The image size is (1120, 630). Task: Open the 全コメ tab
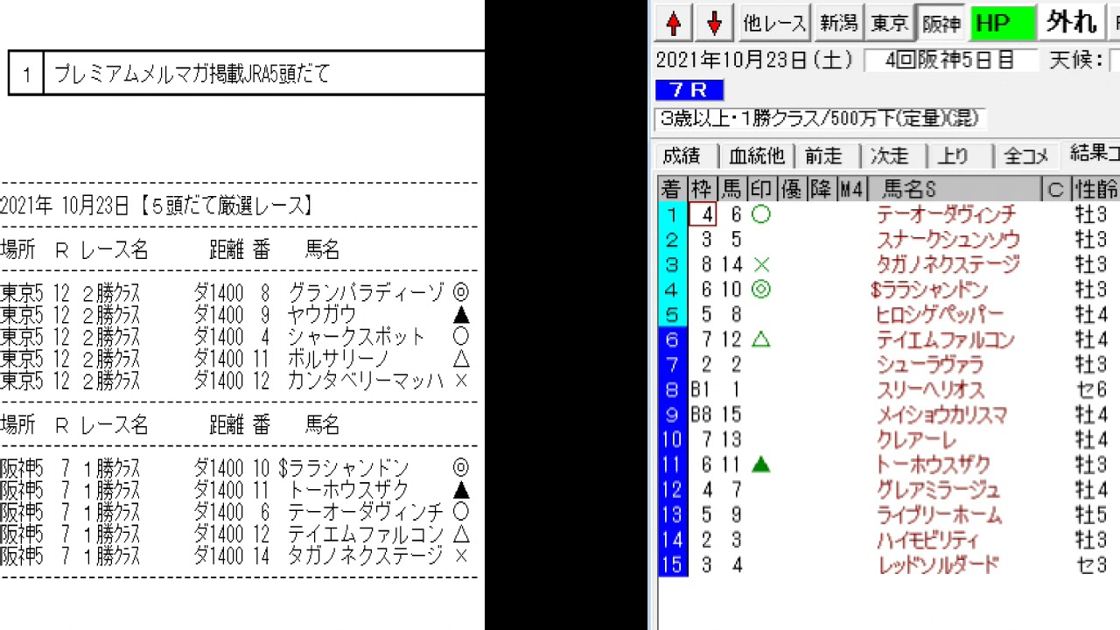coord(1025,156)
